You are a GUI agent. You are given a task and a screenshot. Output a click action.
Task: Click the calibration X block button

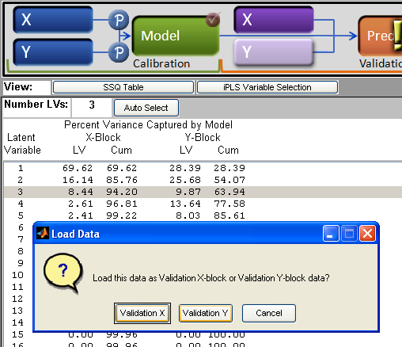[53, 20]
